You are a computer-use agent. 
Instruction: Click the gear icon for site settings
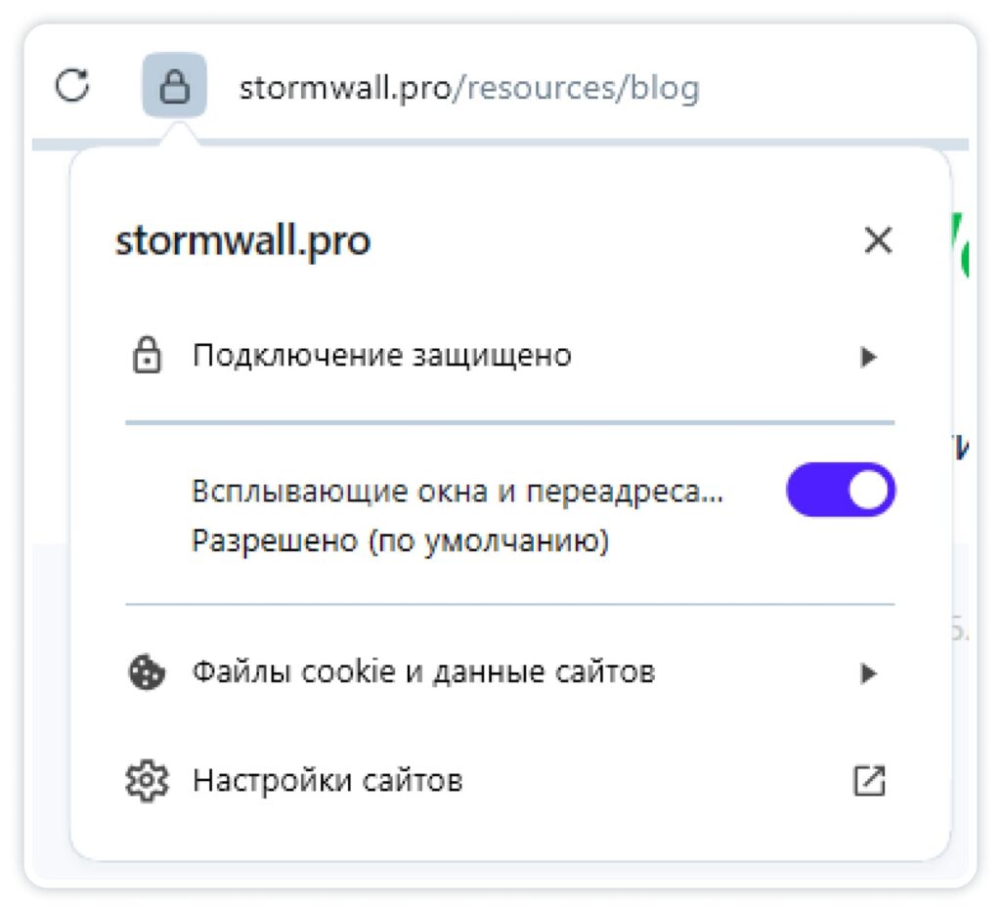pyautogui.click(x=147, y=780)
